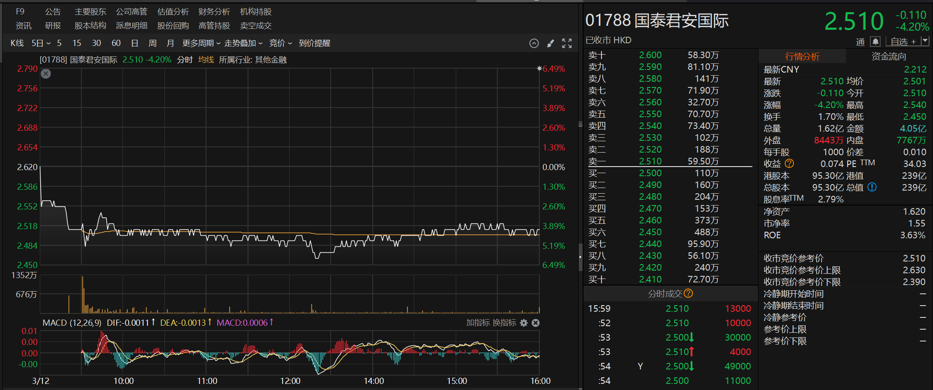Select the 5 minute period

click(59, 43)
